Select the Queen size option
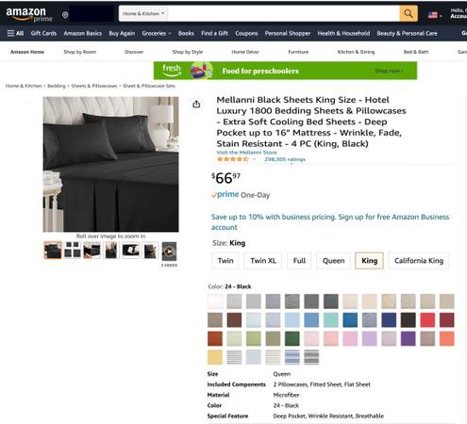This screenshot has height=424, width=467. (x=333, y=261)
